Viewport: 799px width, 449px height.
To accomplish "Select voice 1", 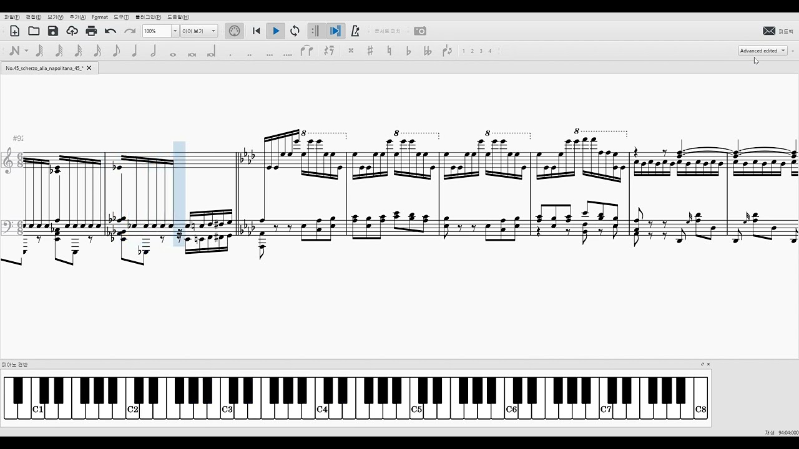I will 464,51.
